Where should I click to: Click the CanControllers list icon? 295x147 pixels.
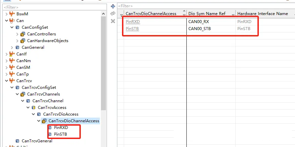(x=23, y=34)
